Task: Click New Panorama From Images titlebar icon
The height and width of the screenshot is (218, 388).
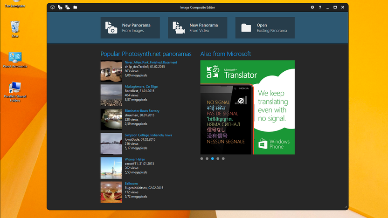Action: 60,7
